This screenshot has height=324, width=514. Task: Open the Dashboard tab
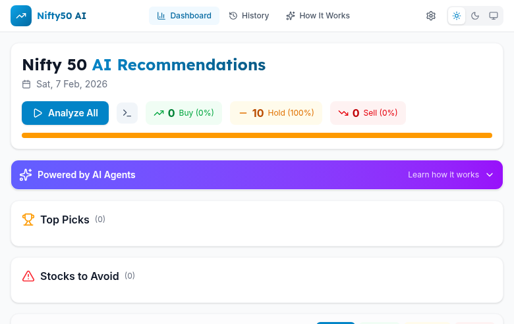tap(184, 16)
